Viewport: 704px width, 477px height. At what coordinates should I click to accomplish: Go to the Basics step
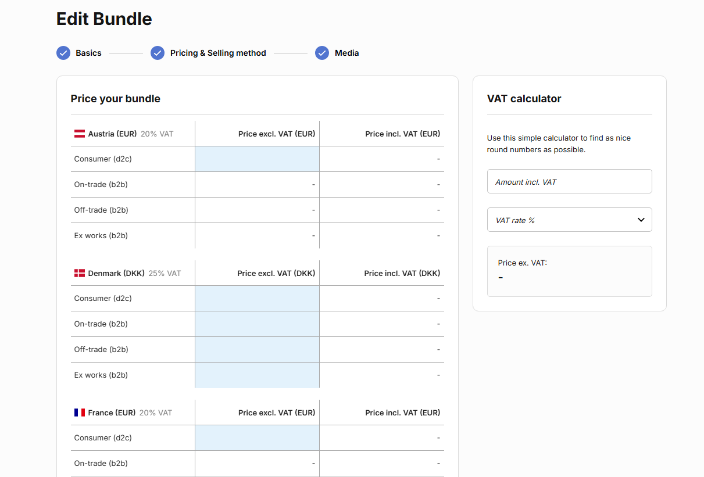click(x=88, y=53)
